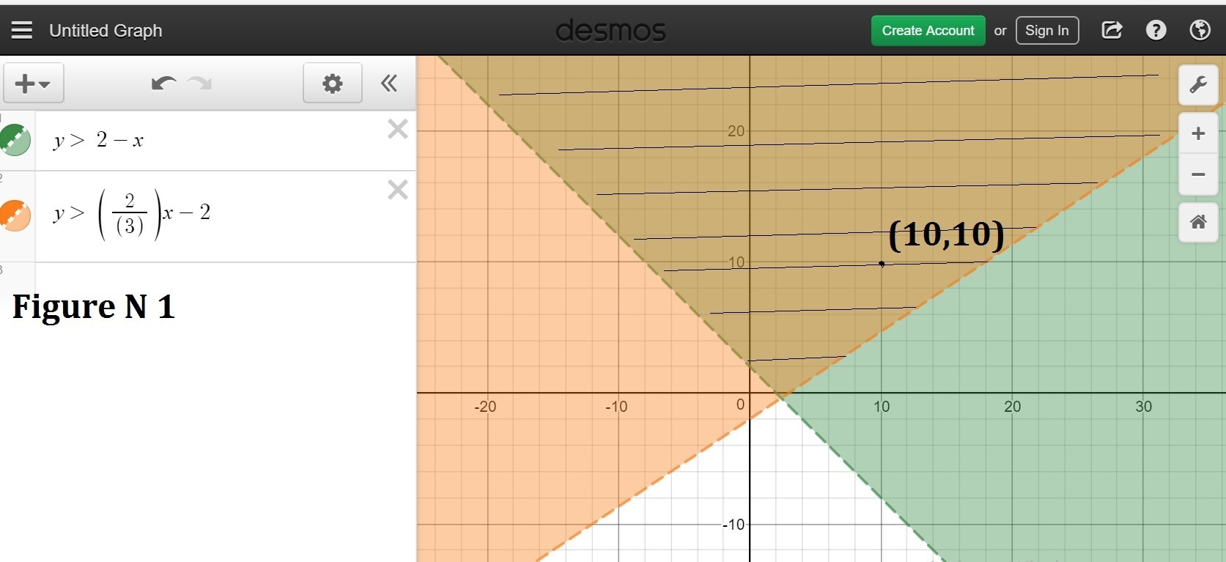Delete the (2/3)x − 2 expression

point(398,190)
